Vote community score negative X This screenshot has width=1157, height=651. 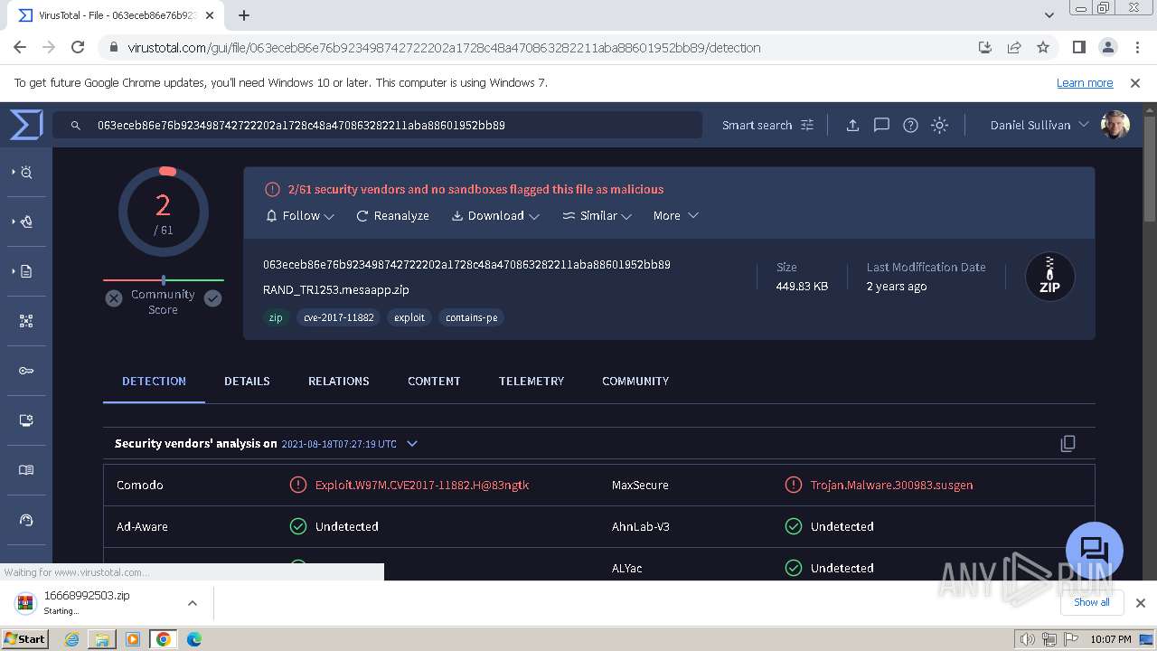(x=114, y=298)
